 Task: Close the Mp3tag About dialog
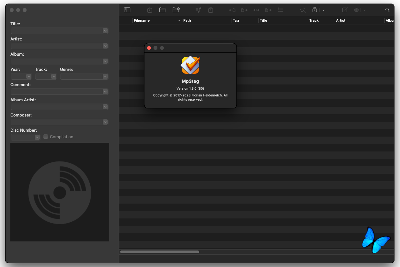149,48
